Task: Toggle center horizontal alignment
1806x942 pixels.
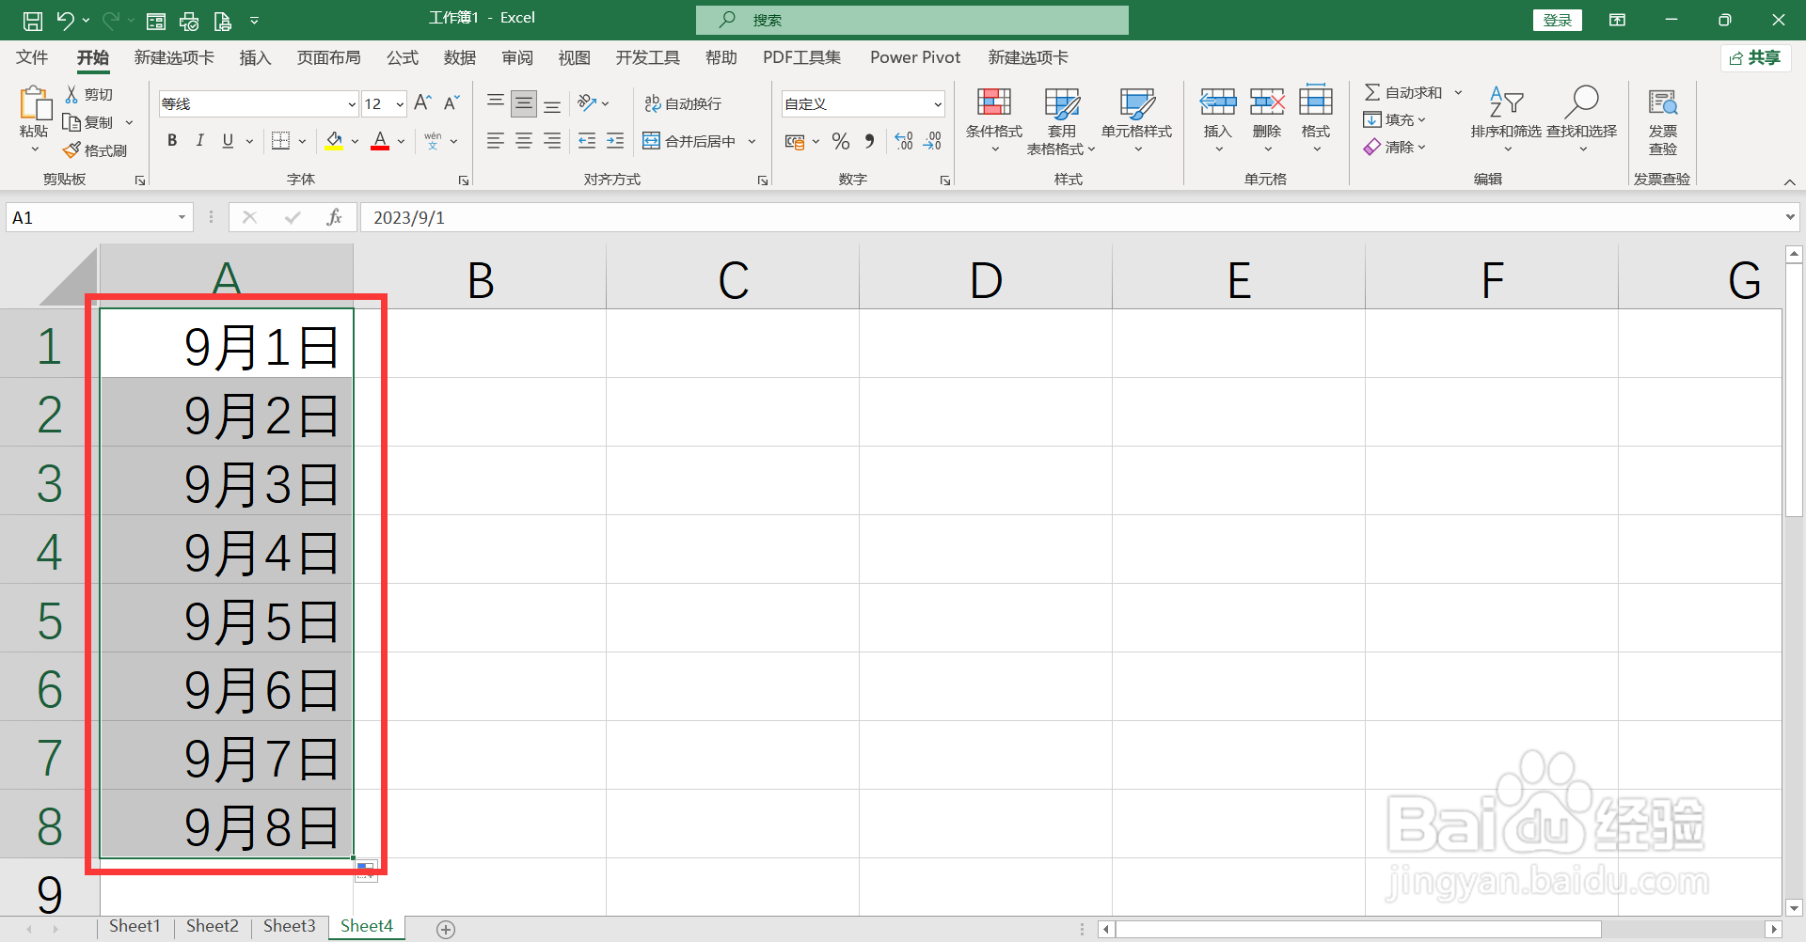Action: coord(524,141)
